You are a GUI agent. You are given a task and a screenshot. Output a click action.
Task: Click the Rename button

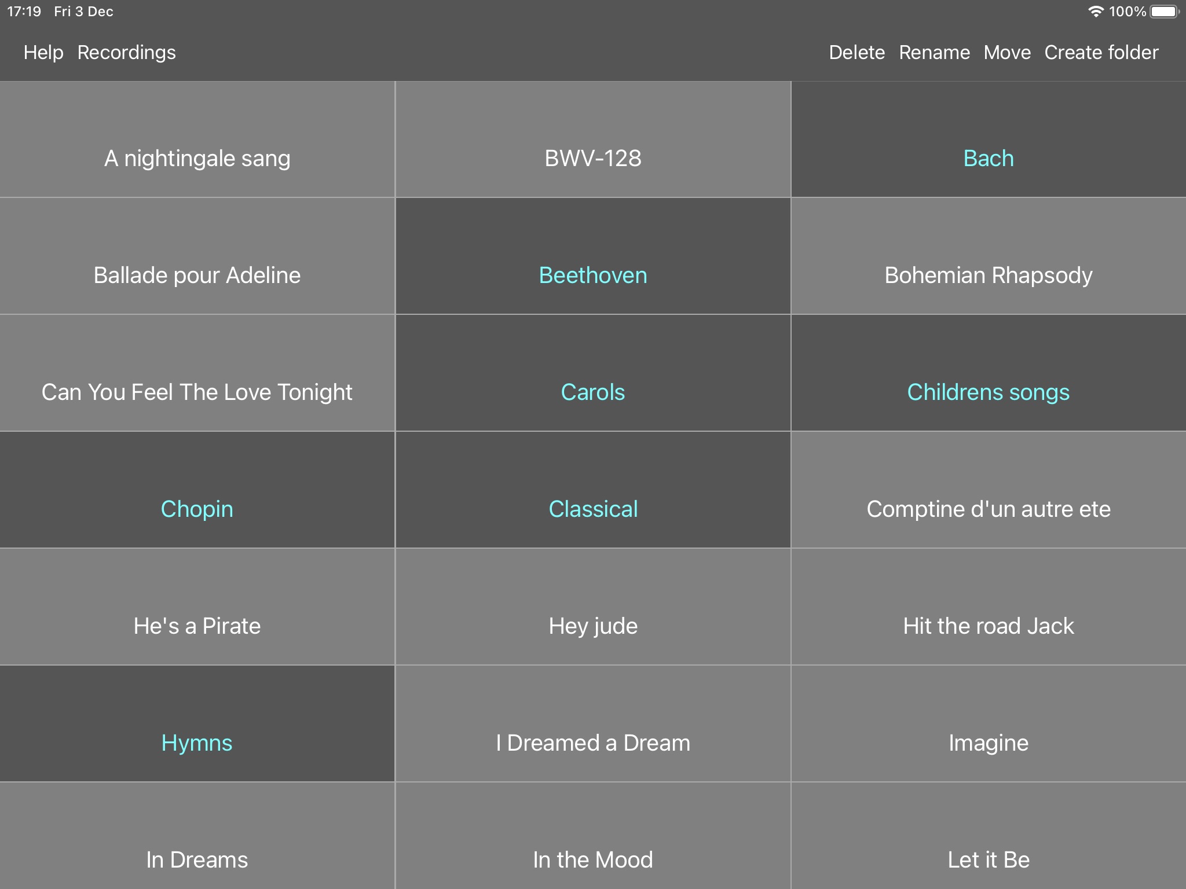(934, 52)
